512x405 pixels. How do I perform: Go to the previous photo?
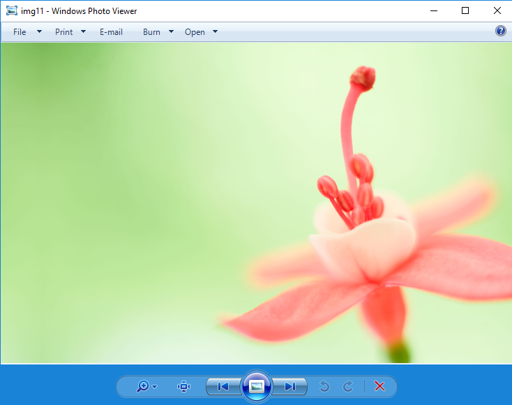tap(223, 386)
